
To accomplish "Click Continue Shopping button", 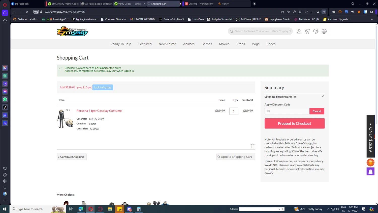I will click(72, 157).
